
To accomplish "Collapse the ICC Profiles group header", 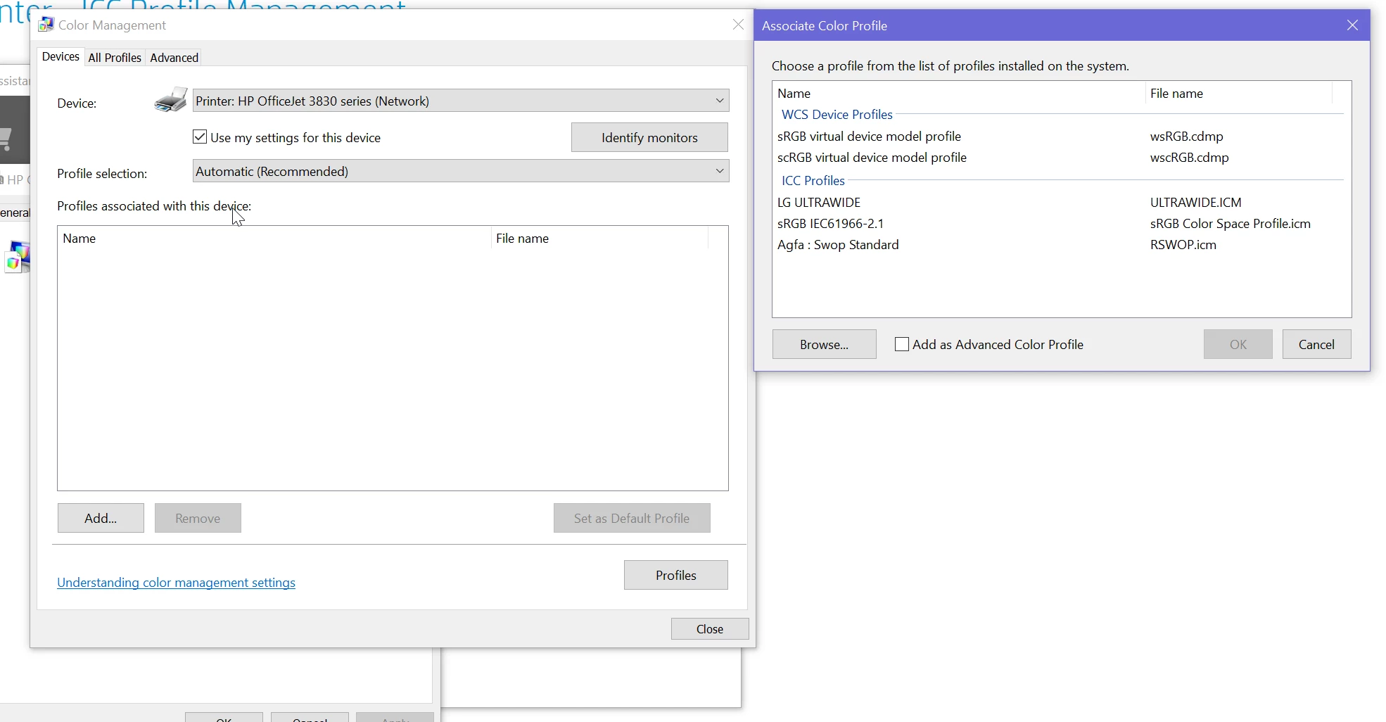I will [x=813, y=180].
